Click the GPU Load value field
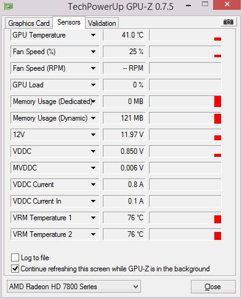Image resolution: width=242 pixels, height=299 pixels. [124, 85]
